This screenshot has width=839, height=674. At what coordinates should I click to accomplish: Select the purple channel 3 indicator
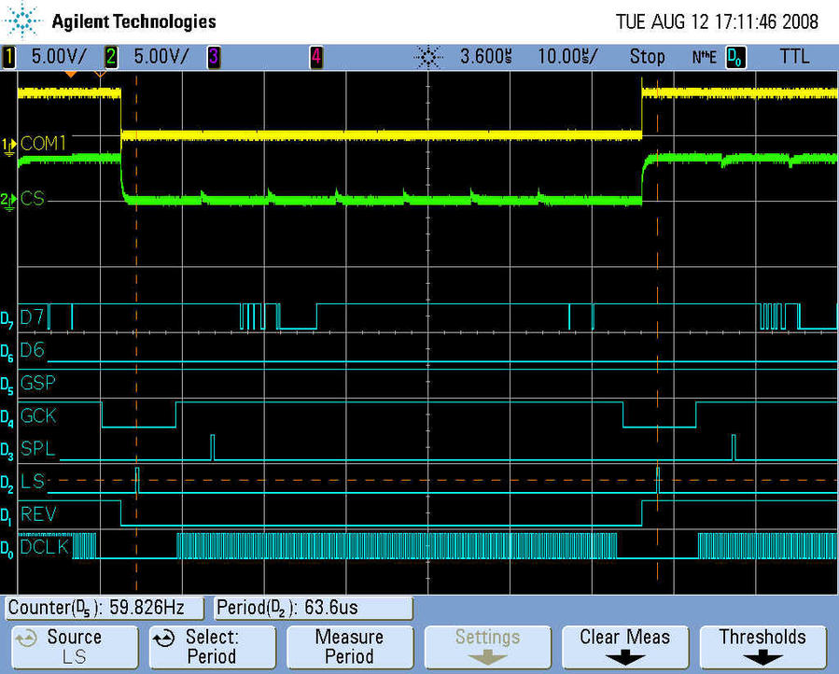pos(213,57)
